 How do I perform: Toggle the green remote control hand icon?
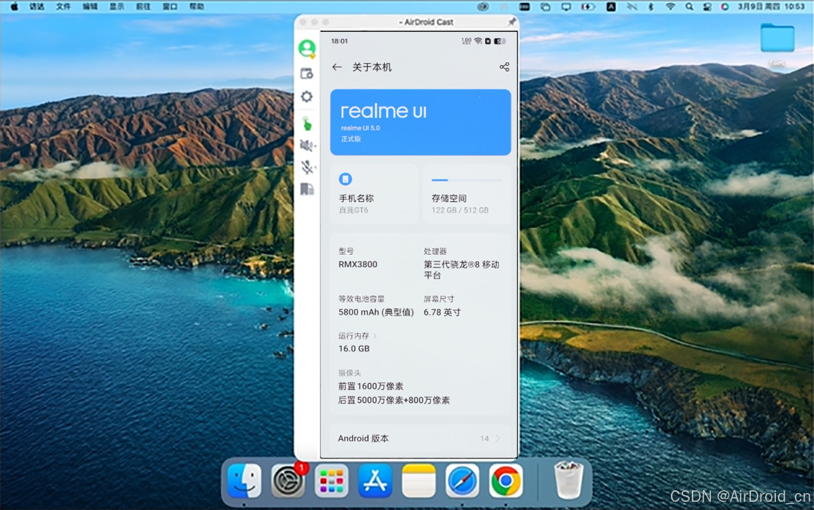(307, 123)
